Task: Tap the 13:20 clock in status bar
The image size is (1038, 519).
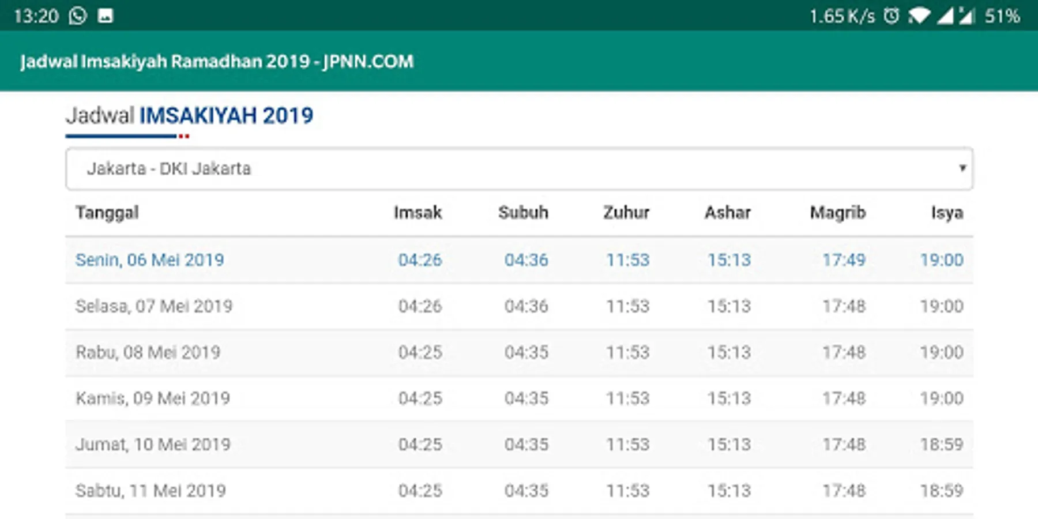Action: (x=36, y=16)
